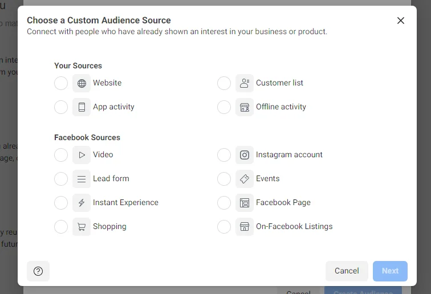Select the Shopping radio button
Screen dimensions: 431x294
tap(61, 227)
